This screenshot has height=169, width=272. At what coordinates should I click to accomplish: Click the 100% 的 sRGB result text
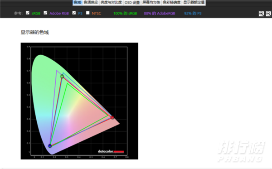coord(125,13)
